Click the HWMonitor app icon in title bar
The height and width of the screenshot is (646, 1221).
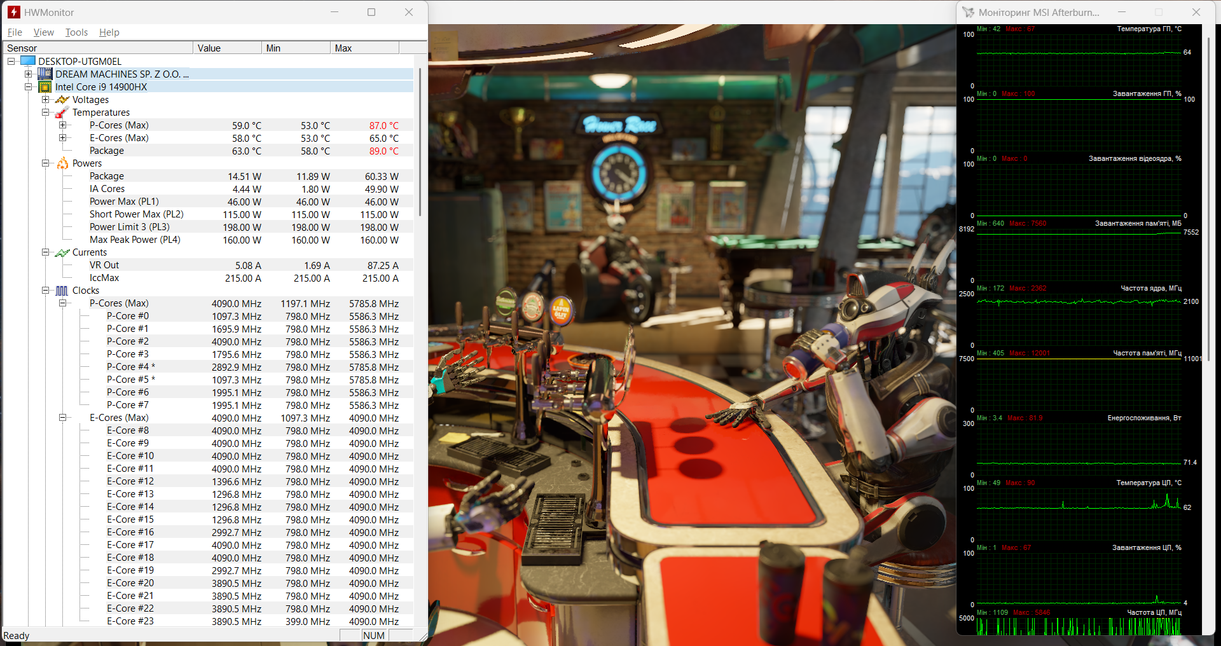tap(14, 12)
